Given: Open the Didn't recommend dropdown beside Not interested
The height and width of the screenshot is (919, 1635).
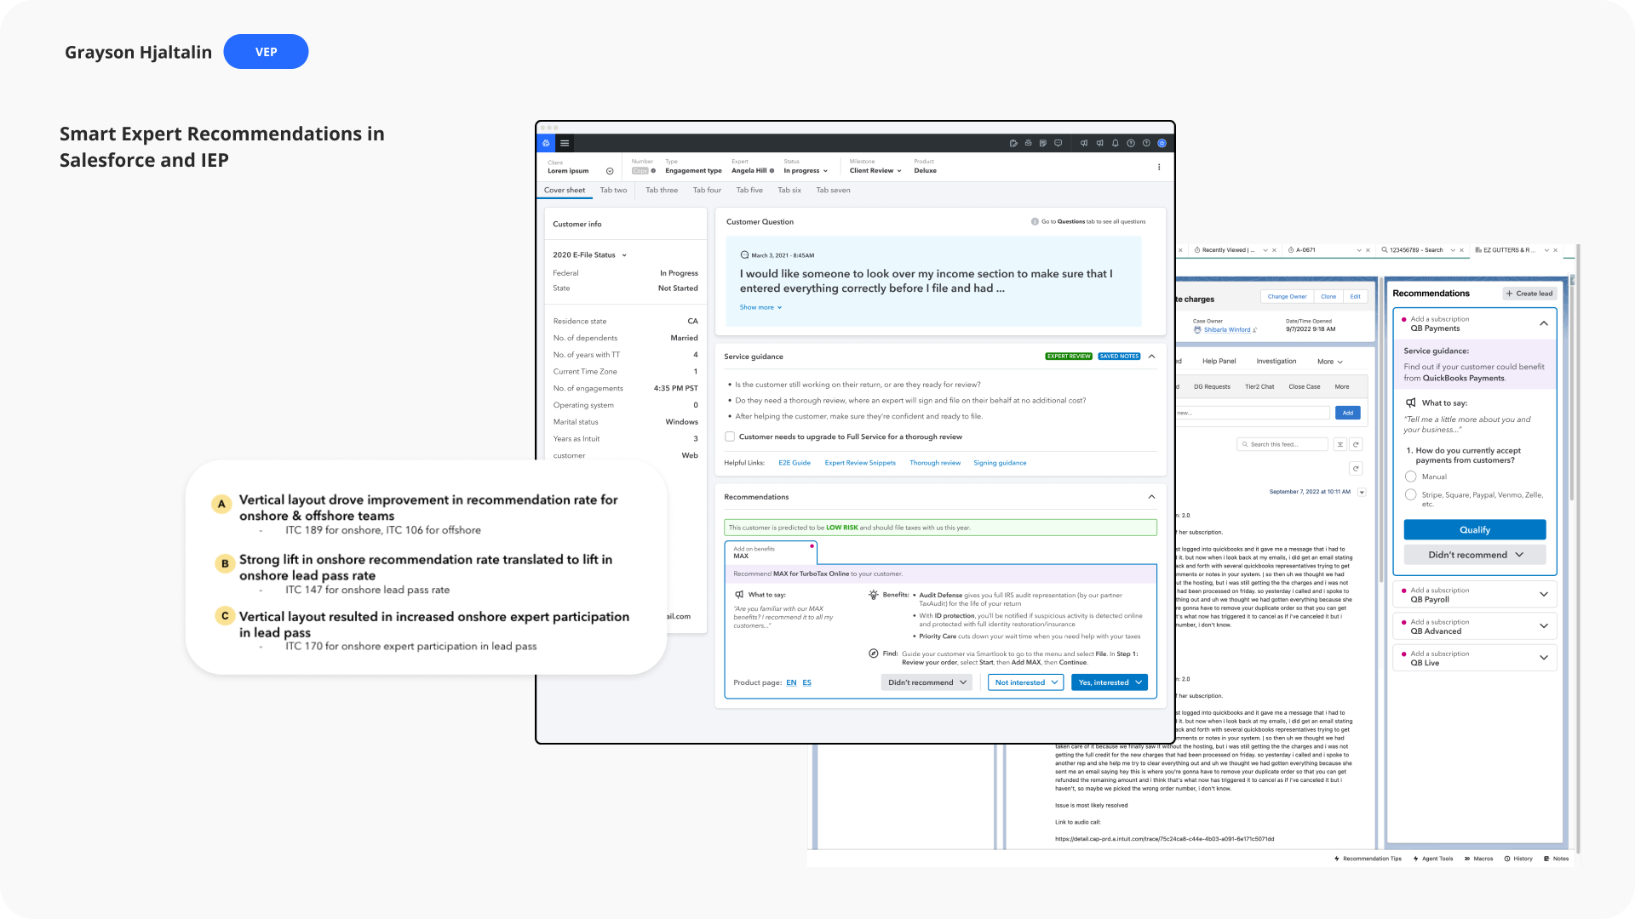Looking at the screenshot, I should [926, 682].
